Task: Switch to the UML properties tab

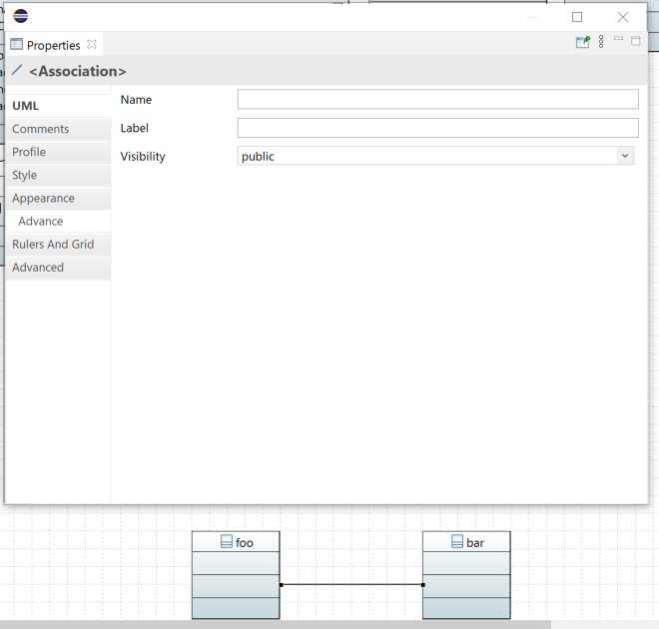Action: [58, 106]
